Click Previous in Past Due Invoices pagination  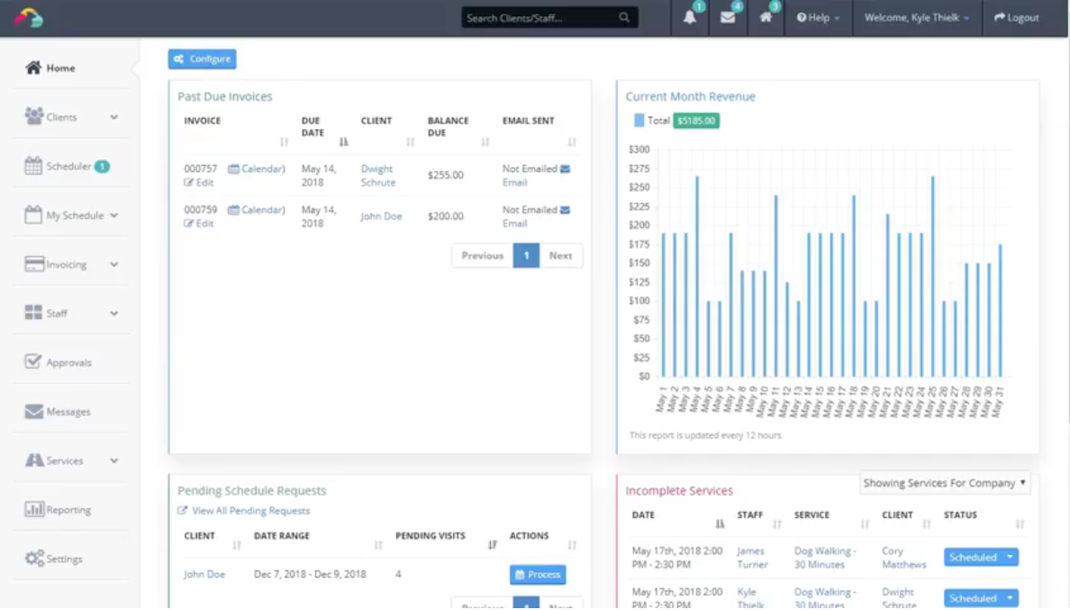[x=483, y=256]
